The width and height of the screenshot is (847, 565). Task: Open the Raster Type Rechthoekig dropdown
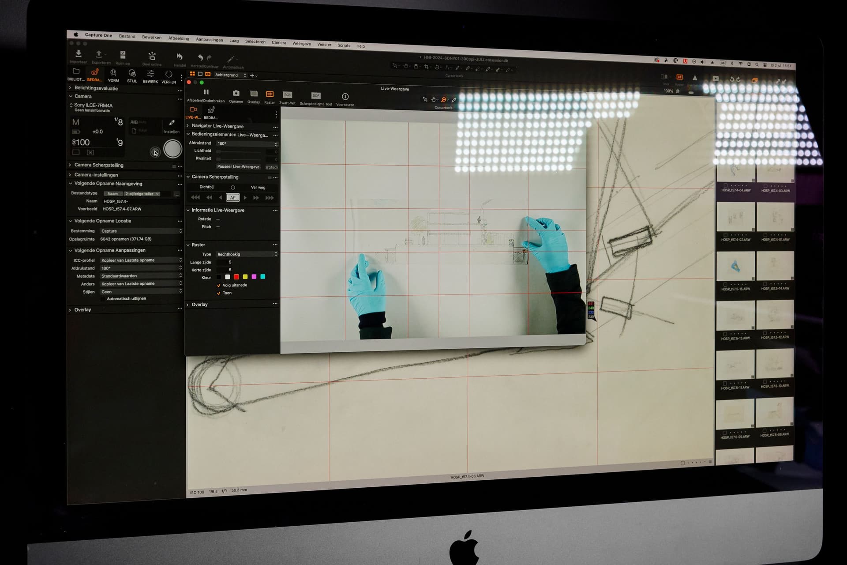click(x=247, y=254)
